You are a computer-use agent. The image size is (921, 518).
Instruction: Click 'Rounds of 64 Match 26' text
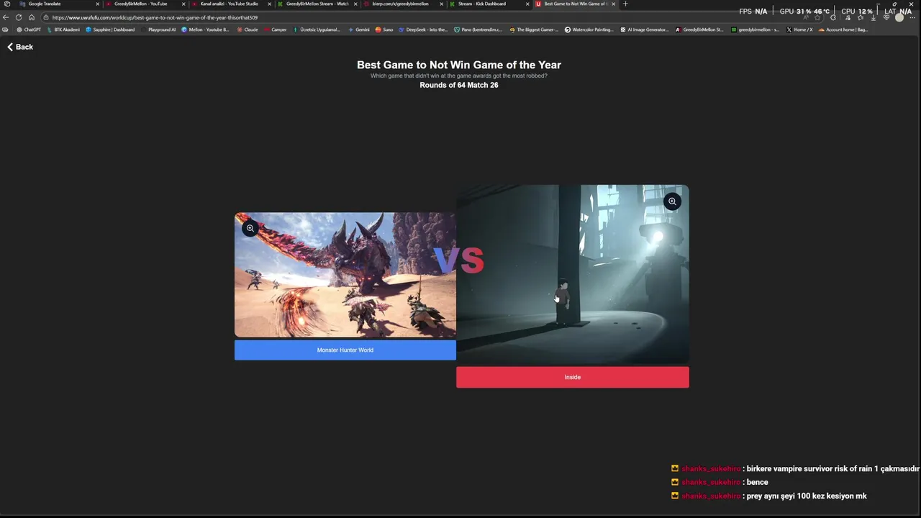point(459,85)
